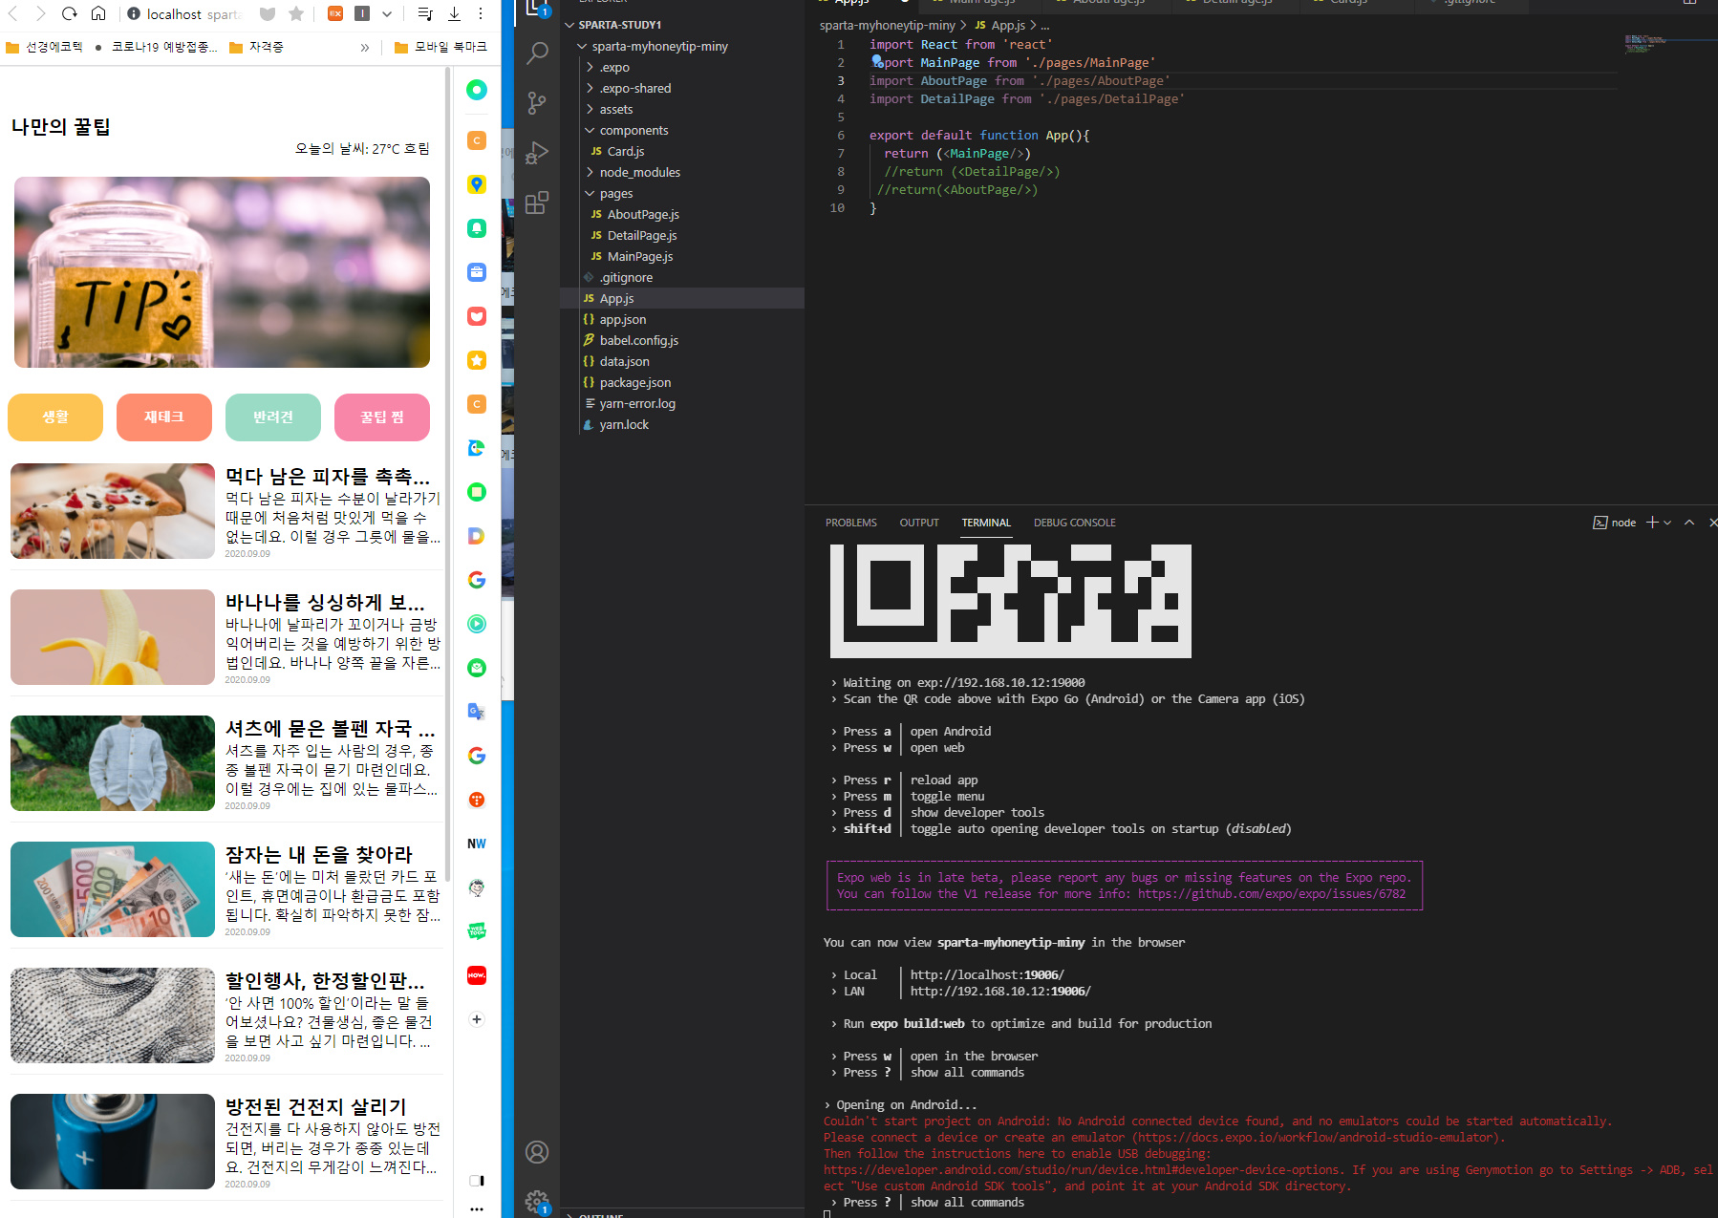Click the yellow map pin sidebar icon
Image resolution: width=1718 pixels, height=1218 pixels.
point(477,184)
